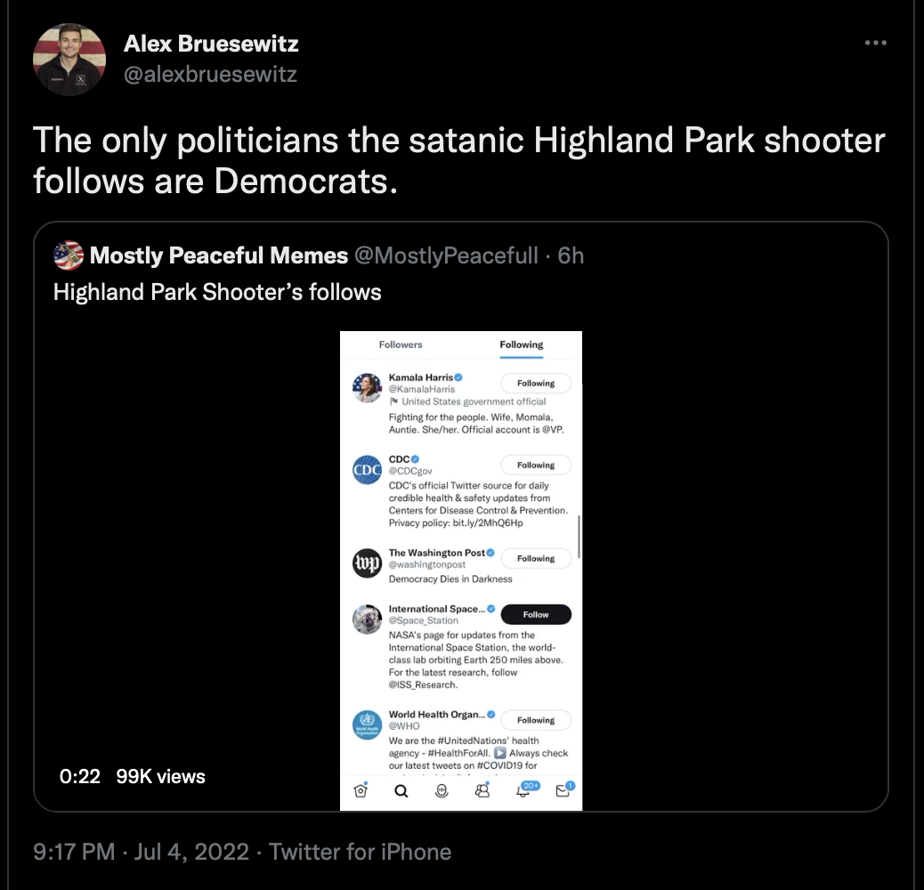
Task: Toggle Following button for Kamala Harris
Action: tap(536, 383)
